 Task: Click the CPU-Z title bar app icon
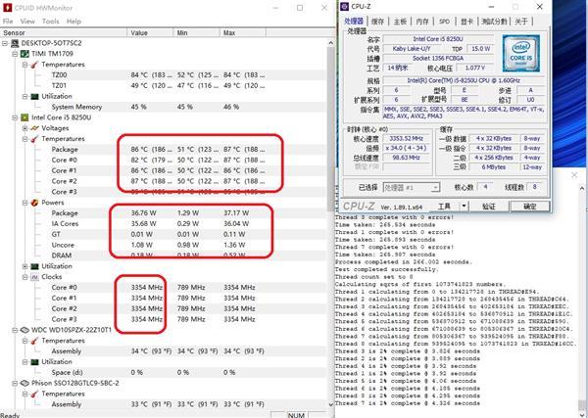[x=344, y=7]
